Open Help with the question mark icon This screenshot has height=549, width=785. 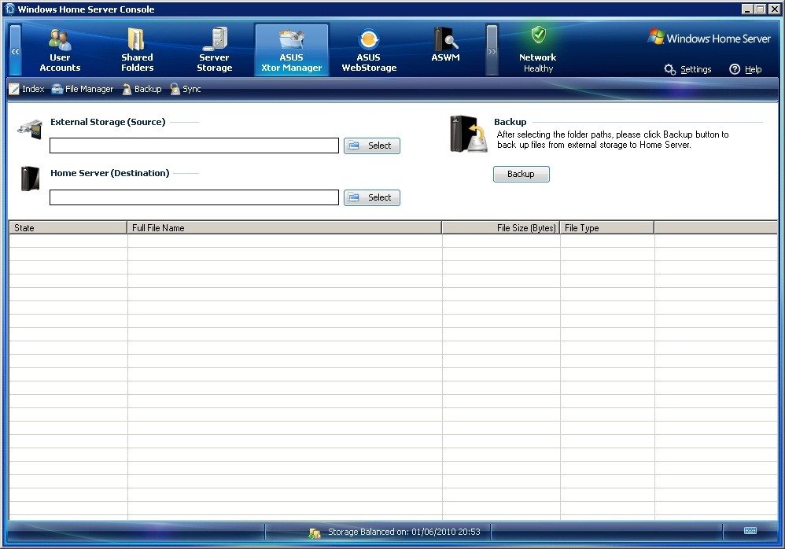746,69
